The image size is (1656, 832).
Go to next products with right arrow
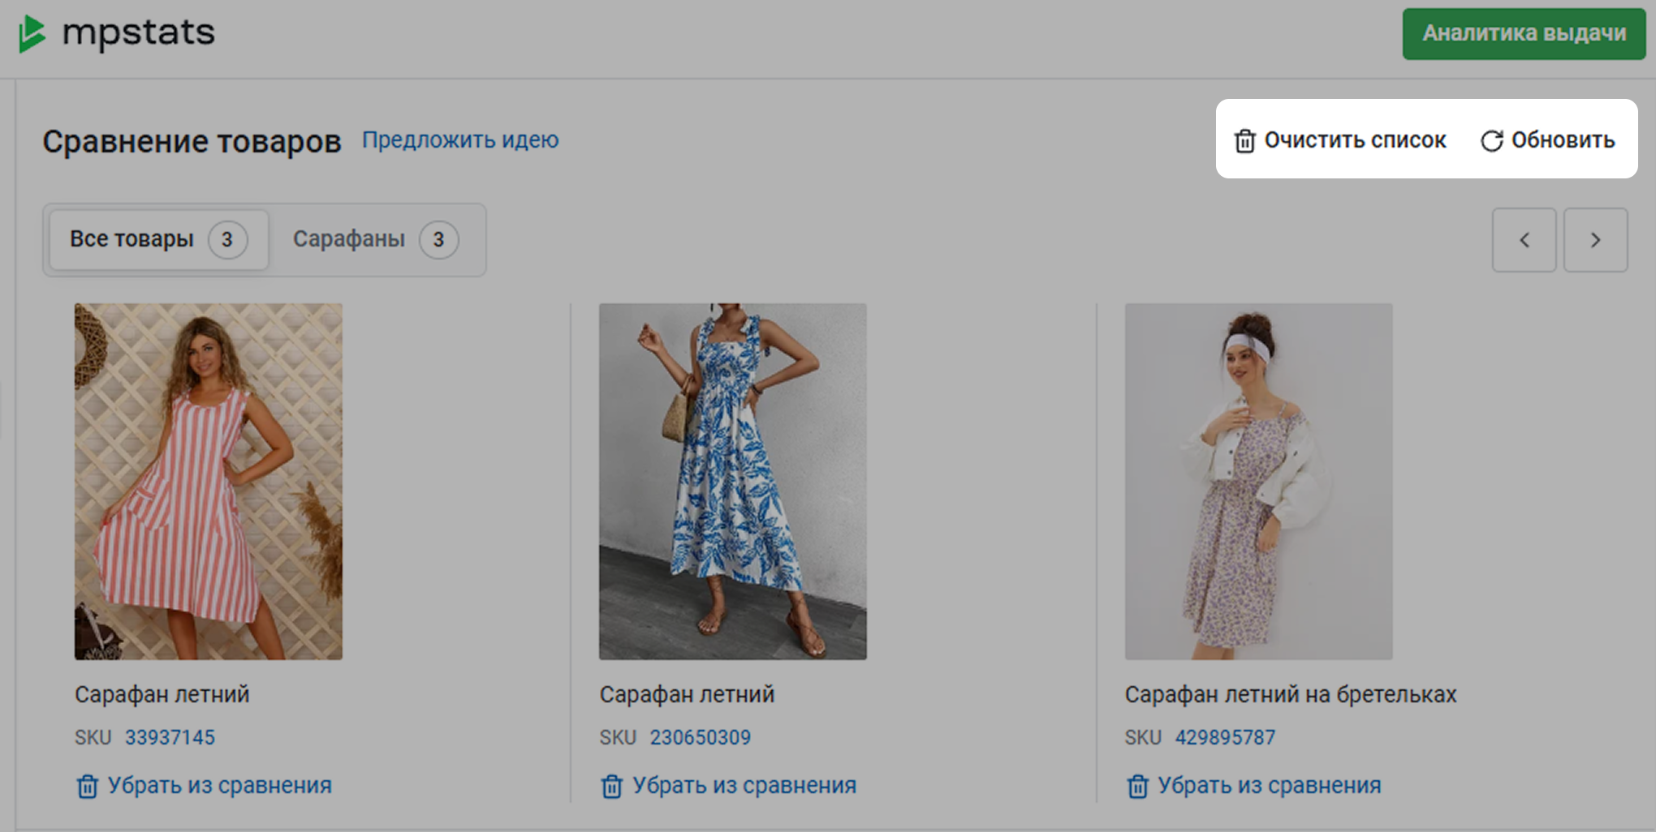click(x=1595, y=240)
